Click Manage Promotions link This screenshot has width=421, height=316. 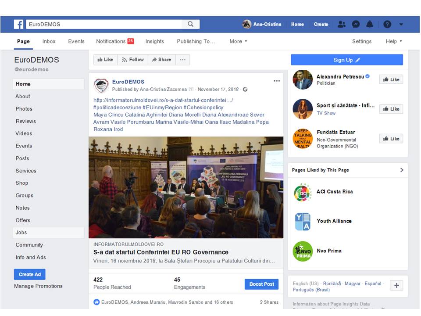click(38, 286)
